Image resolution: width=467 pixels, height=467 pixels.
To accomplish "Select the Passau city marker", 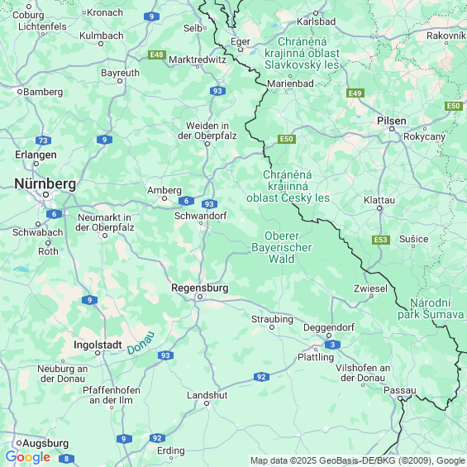I will [400, 398].
